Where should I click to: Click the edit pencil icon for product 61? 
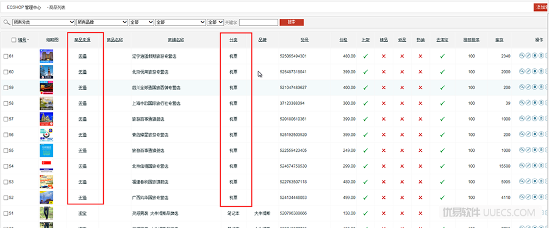coord(528,55)
